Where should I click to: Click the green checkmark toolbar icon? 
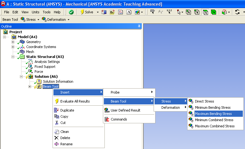71,12
